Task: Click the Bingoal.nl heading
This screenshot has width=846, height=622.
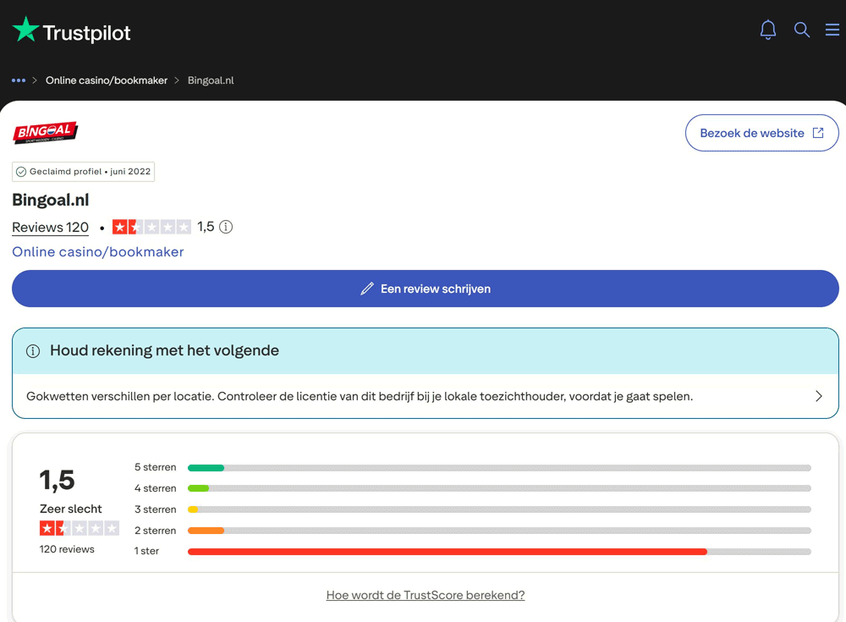Action: [x=51, y=201]
